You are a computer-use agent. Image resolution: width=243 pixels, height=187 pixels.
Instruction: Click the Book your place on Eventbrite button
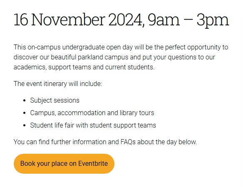(64, 164)
